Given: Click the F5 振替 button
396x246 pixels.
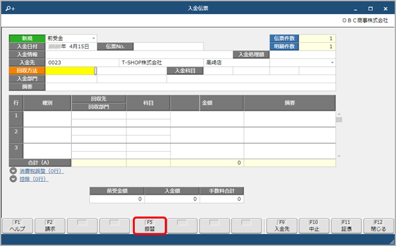Looking at the screenshot, I should [x=150, y=226].
